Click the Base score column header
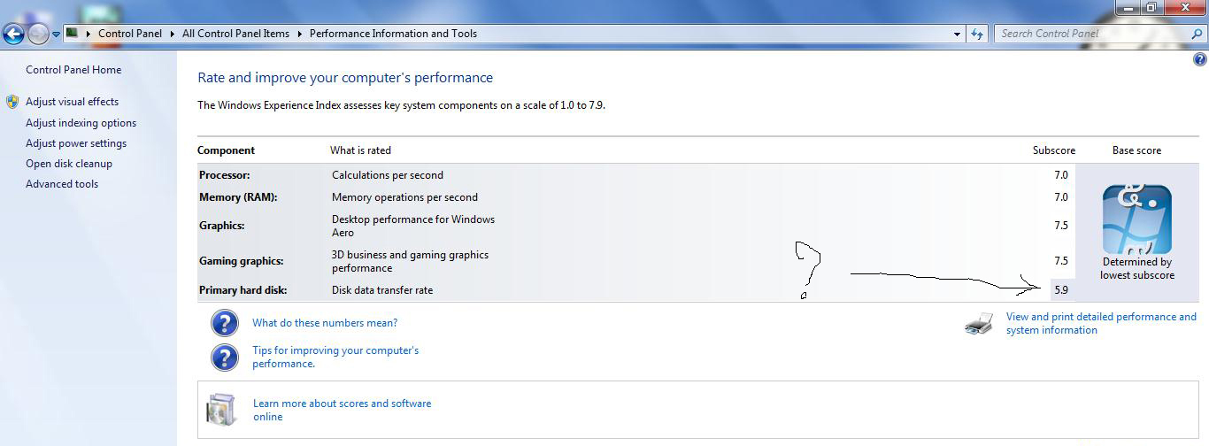This screenshot has width=1209, height=446. point(1136,150)
